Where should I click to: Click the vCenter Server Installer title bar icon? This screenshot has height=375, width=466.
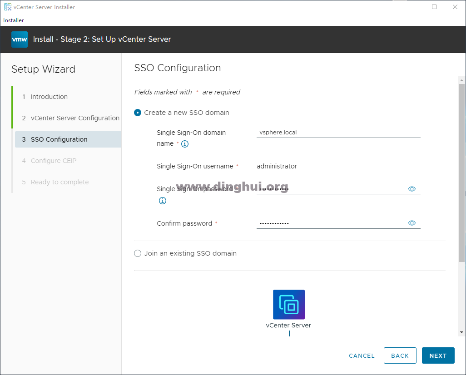[8, 7]
